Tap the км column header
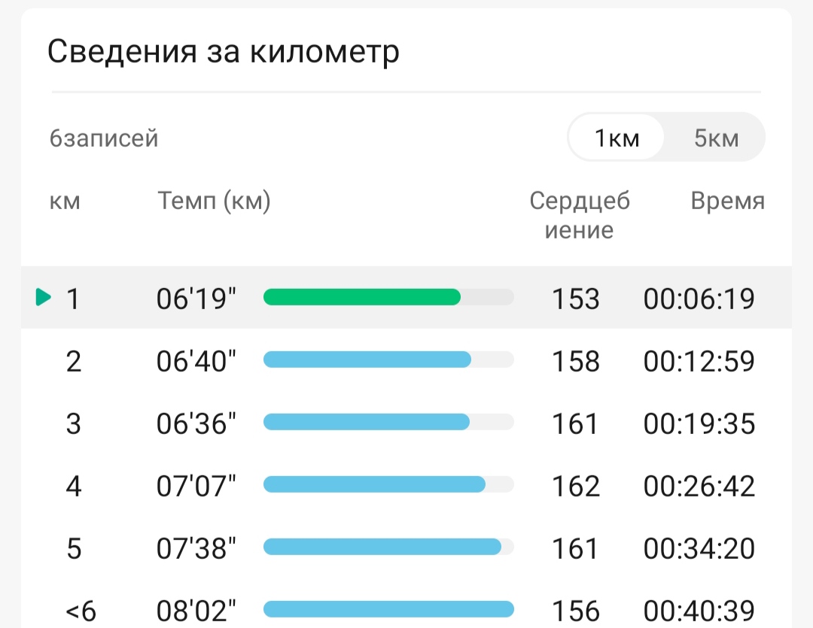Screen dimensions: 813x628 point(65,201)
